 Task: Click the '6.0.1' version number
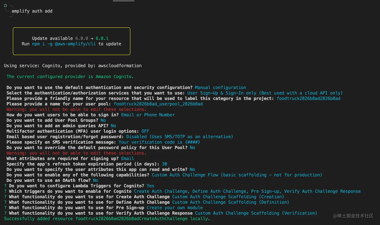click(102, 38)
